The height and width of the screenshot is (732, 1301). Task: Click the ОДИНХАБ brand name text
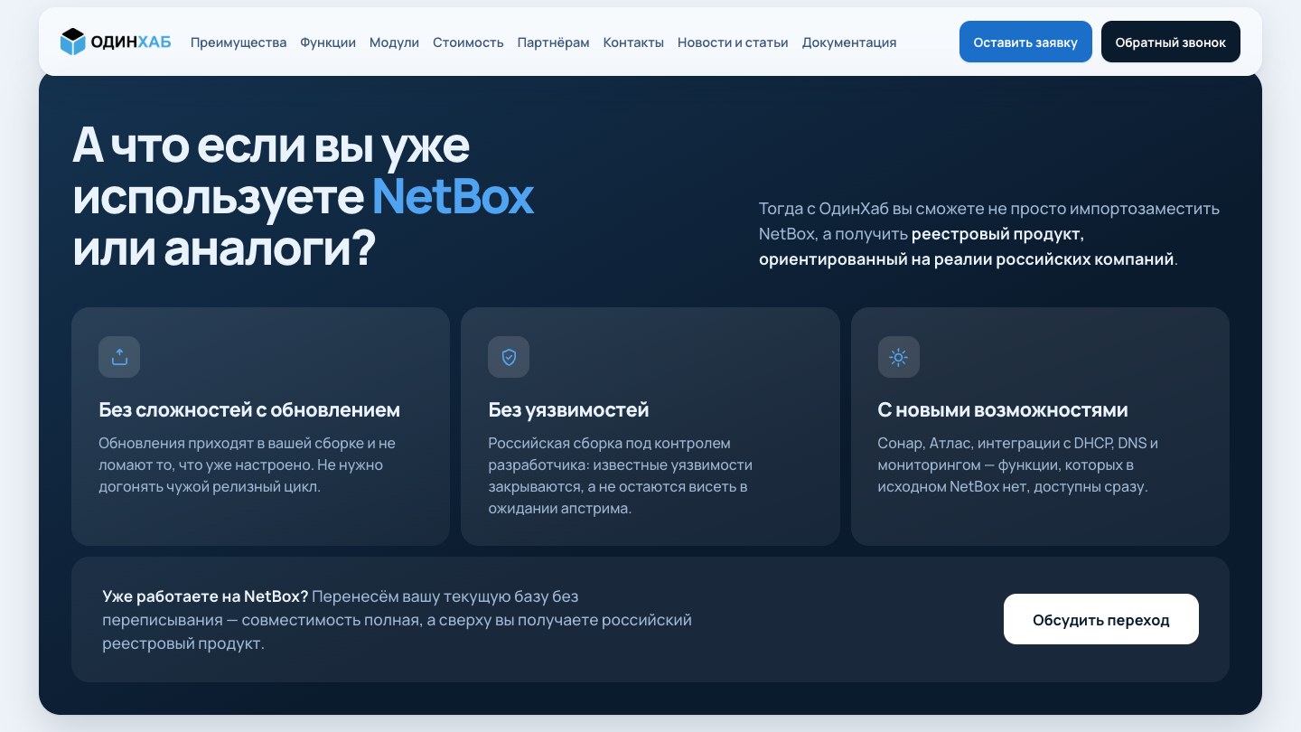(x=131, y=42)
